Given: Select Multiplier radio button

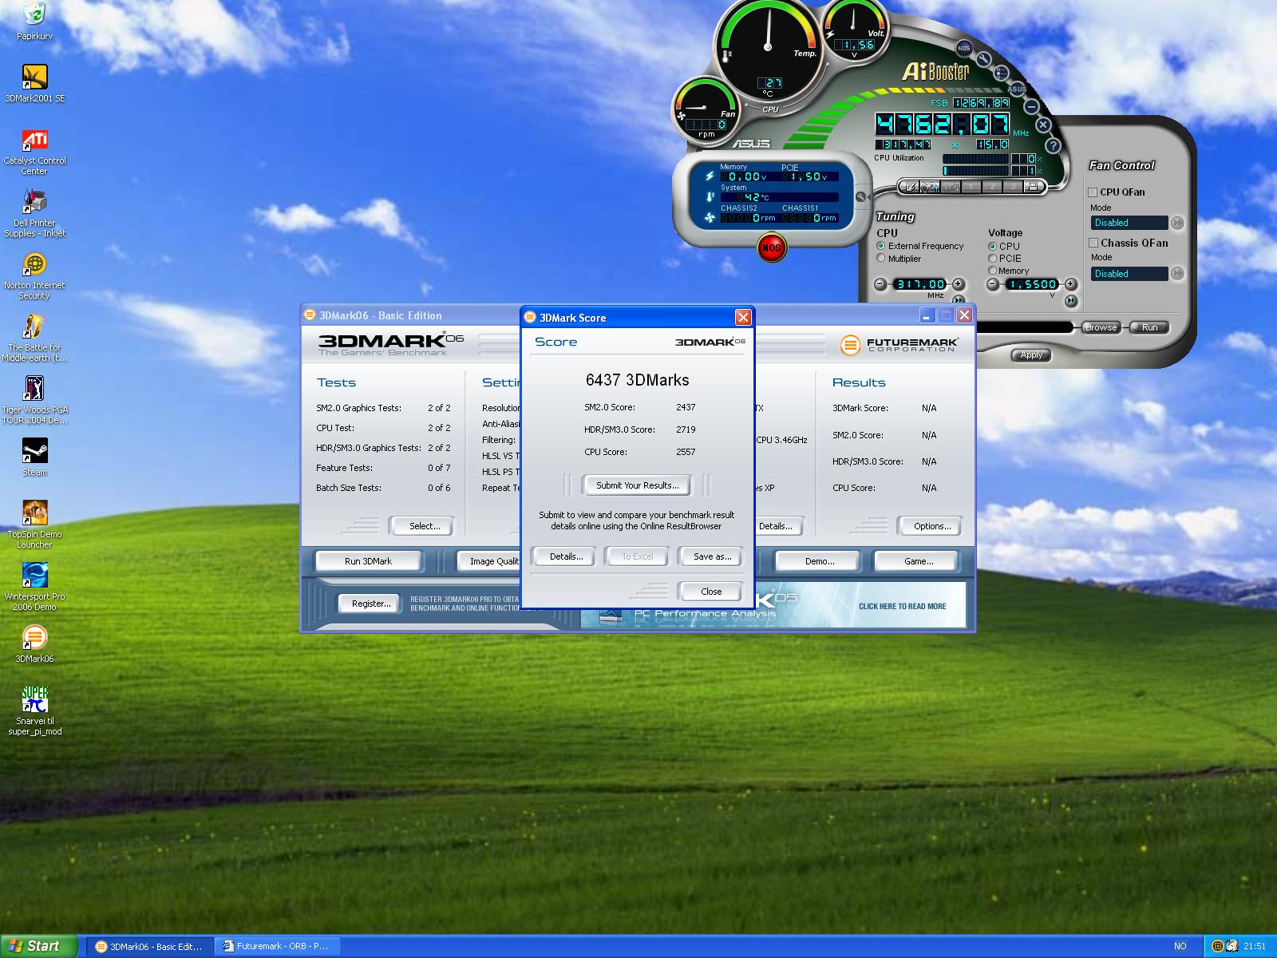Looking at the screenshot, I should pos(881,258).
